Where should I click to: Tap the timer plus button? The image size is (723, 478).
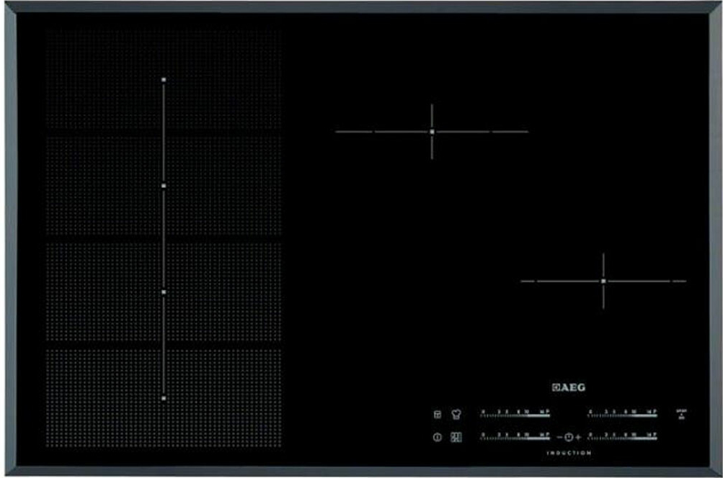point(578,437)
